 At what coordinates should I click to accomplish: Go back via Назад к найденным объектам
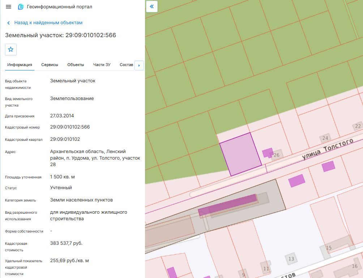click(48, 23)
